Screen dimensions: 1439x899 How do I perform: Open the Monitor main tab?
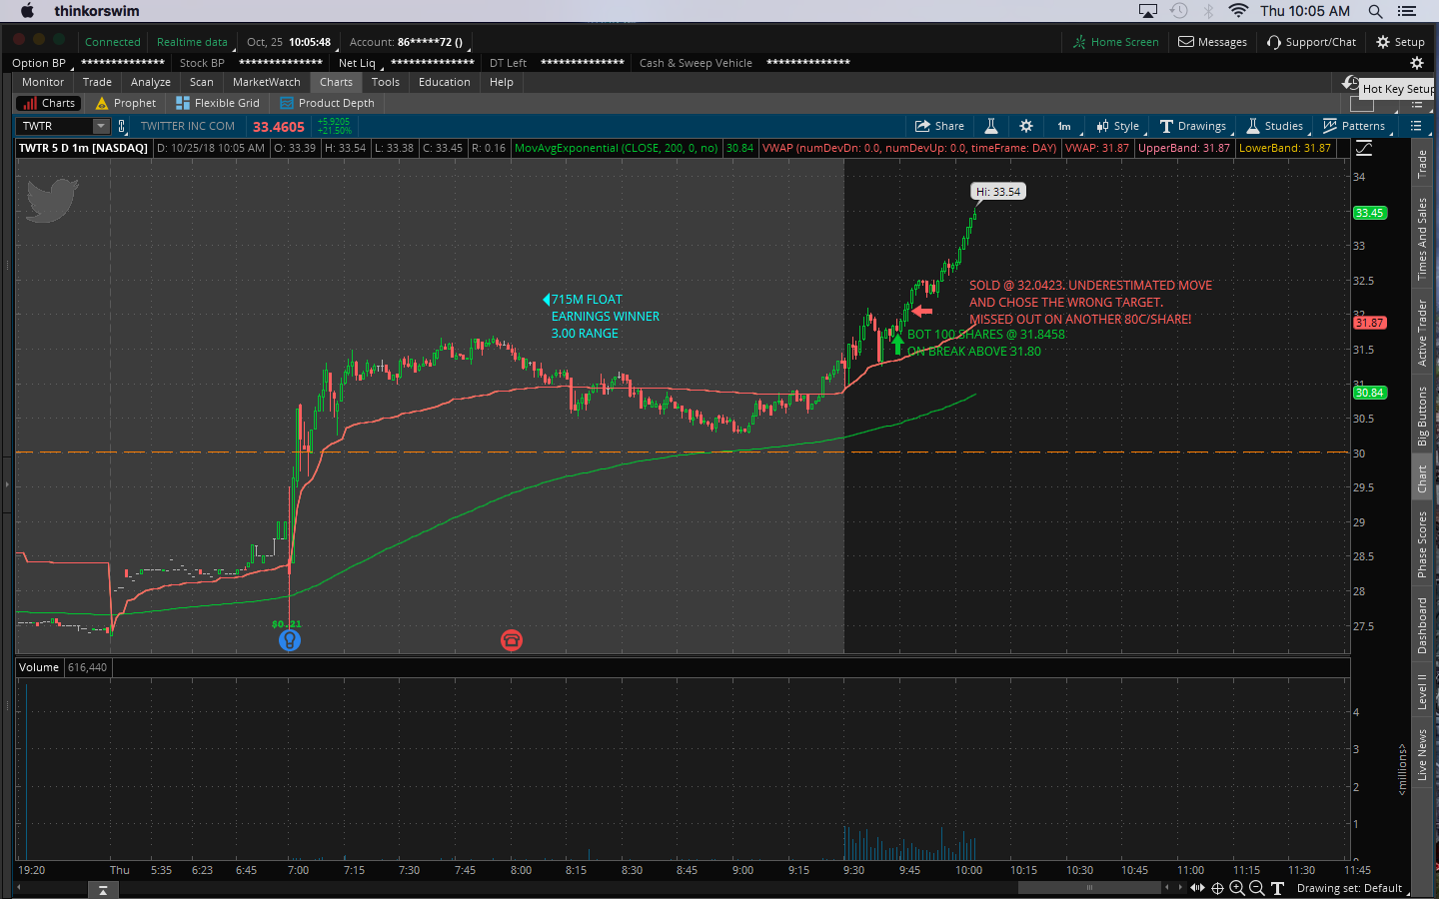coord(43,82)
